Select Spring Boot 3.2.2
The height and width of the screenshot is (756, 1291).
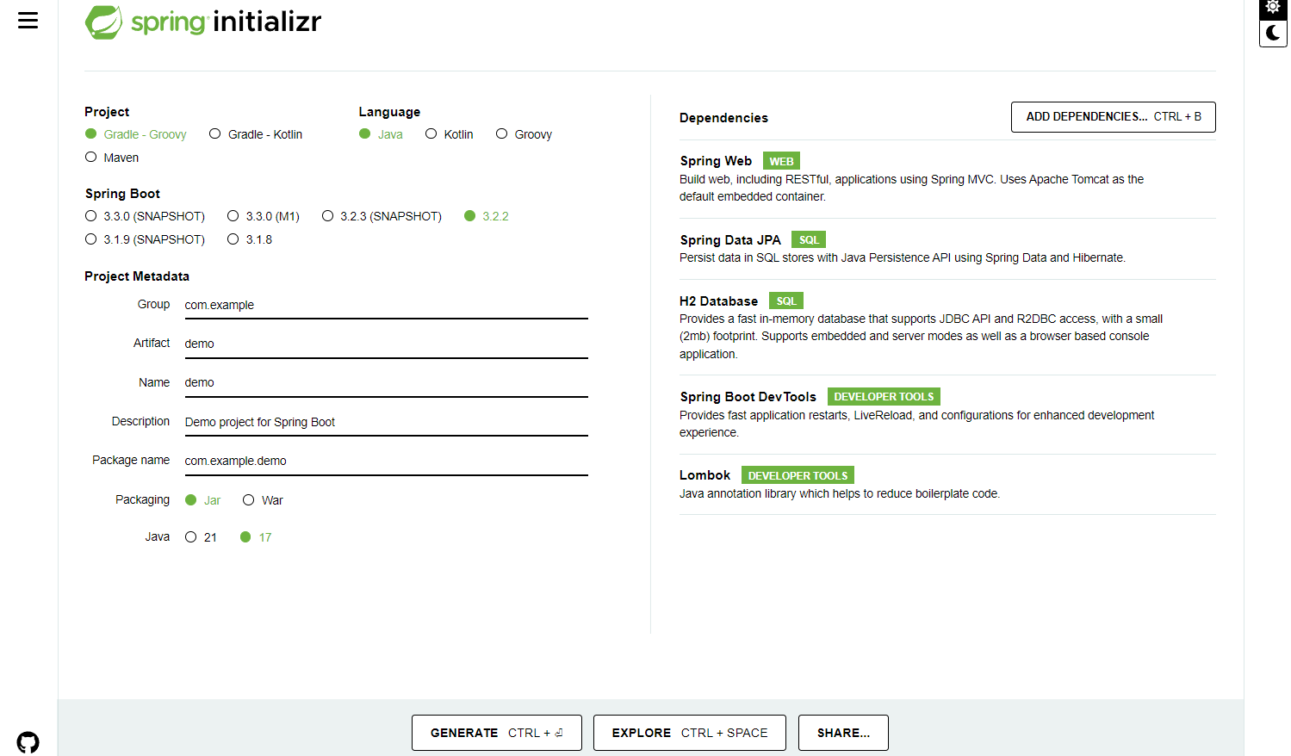(x=487, y=216)
